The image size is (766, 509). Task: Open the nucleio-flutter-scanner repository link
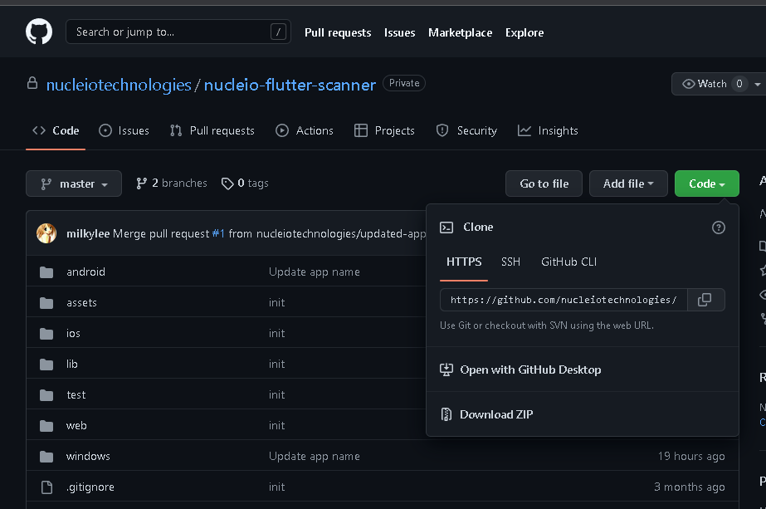click(290, 85)
